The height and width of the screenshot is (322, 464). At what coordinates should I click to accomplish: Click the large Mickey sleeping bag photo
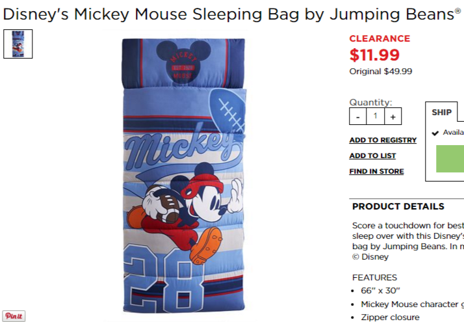(184, 176)
